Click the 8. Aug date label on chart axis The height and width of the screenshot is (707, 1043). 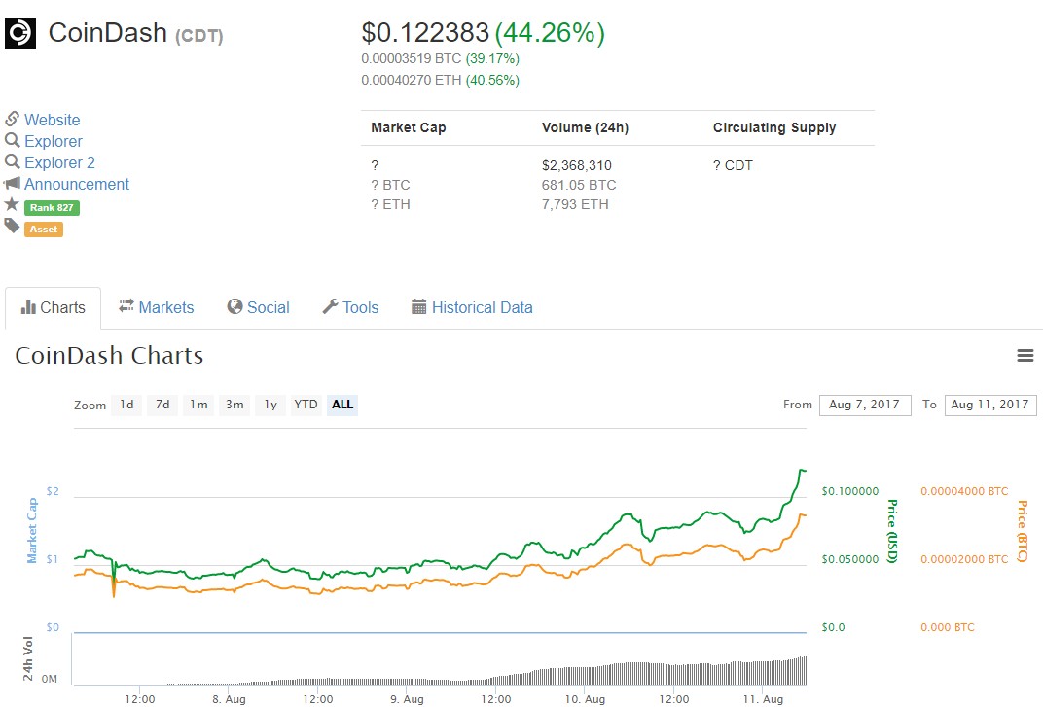click(x=229, y=699)
